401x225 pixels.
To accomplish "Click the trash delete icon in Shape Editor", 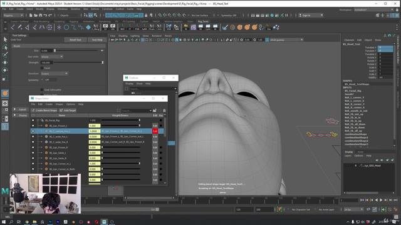I will [164, 111].
